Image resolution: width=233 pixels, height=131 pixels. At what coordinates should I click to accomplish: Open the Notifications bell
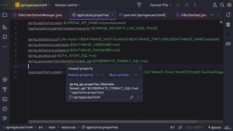228,15
